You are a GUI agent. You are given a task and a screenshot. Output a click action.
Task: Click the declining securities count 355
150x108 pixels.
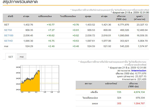(x=119, y=103)
